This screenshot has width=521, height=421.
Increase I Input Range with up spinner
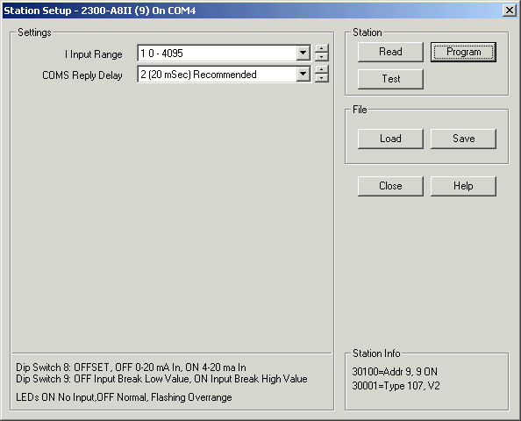tap(321, 49)
